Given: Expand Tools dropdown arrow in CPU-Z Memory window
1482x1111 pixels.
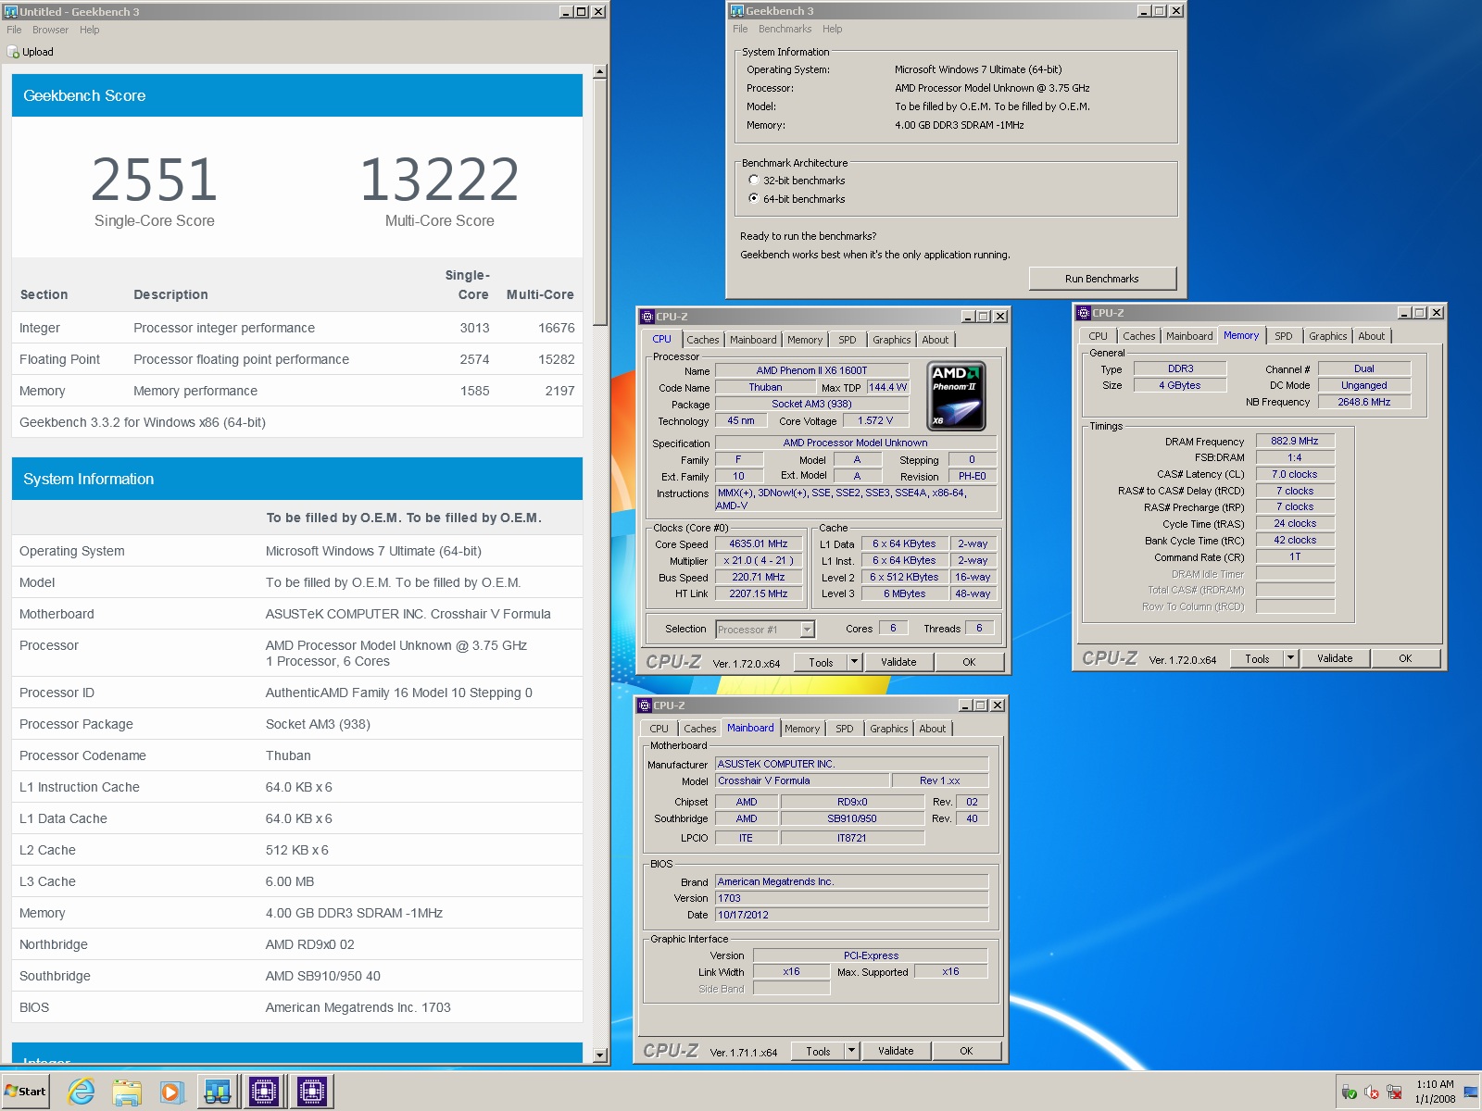Looking at the screenshot, I should (1290, 658).
